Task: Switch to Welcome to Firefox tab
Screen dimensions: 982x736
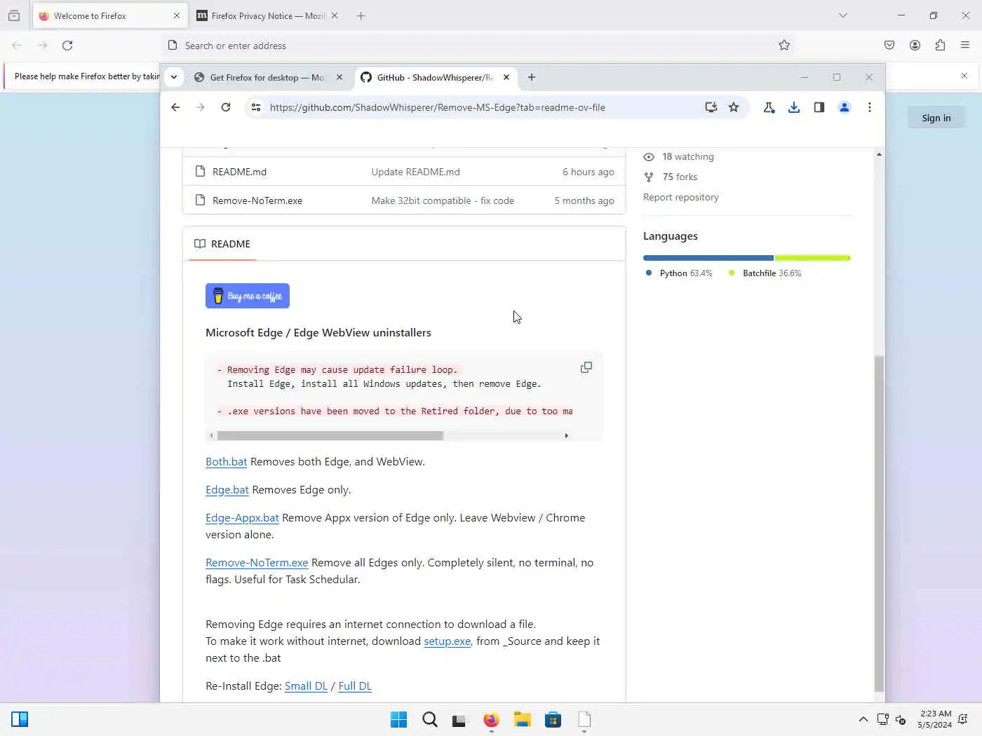Action: [x=109, y=15]
